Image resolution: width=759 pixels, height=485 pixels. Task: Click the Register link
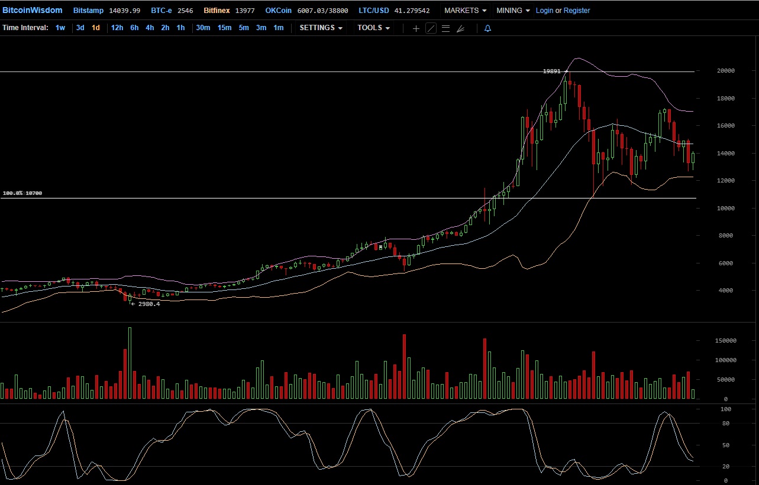(x=577, y=11)
